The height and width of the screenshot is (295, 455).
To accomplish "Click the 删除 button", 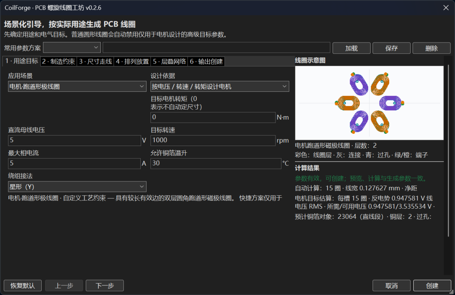I will pyautogui.click(x=431, y=48).
